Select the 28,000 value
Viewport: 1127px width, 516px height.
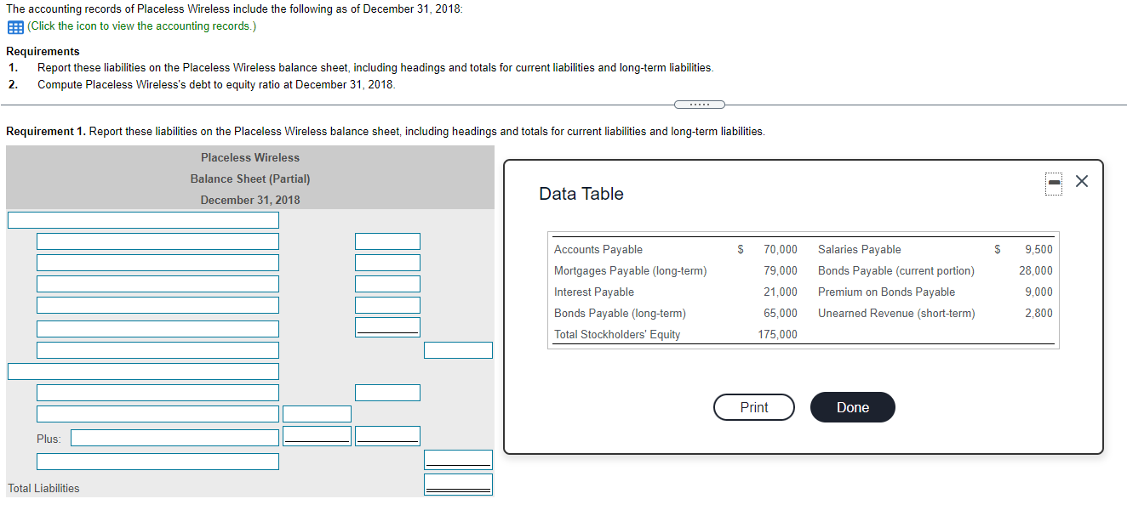(x=1036, y=270)
